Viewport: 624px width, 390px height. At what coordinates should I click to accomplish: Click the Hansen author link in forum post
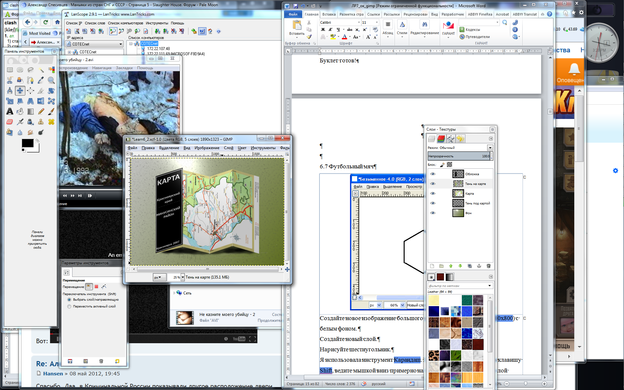click(53, 374)
